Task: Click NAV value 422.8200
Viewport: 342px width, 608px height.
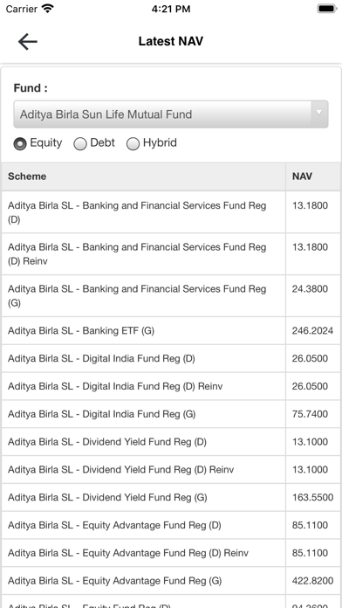Action: (x=312, y=581)
